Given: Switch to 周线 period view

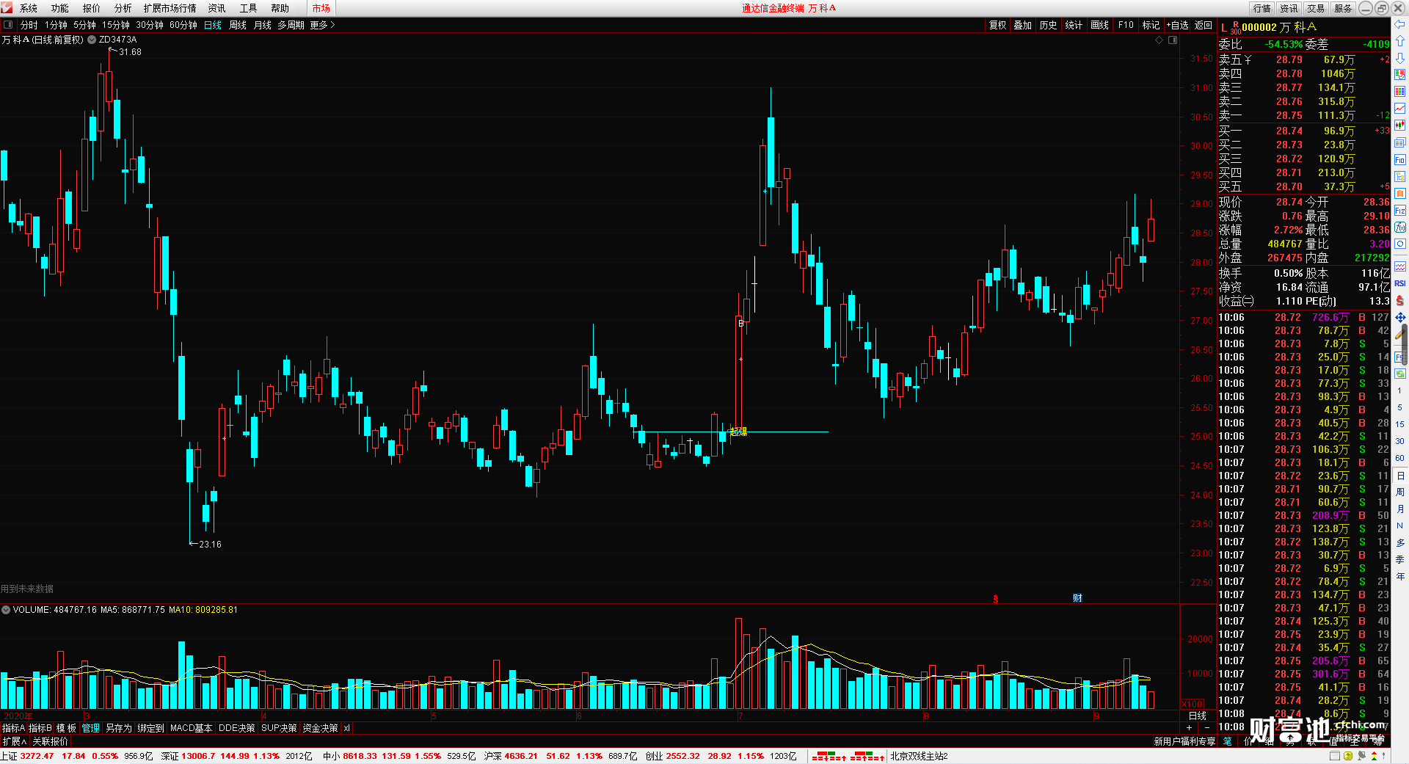Looking at the screenshot, I should 238,25.
